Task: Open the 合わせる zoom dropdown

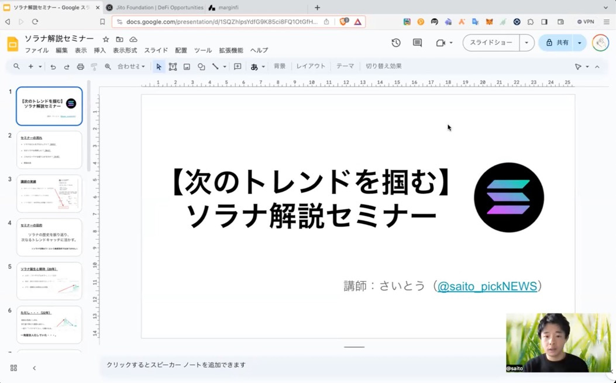Action: point(131,67)
